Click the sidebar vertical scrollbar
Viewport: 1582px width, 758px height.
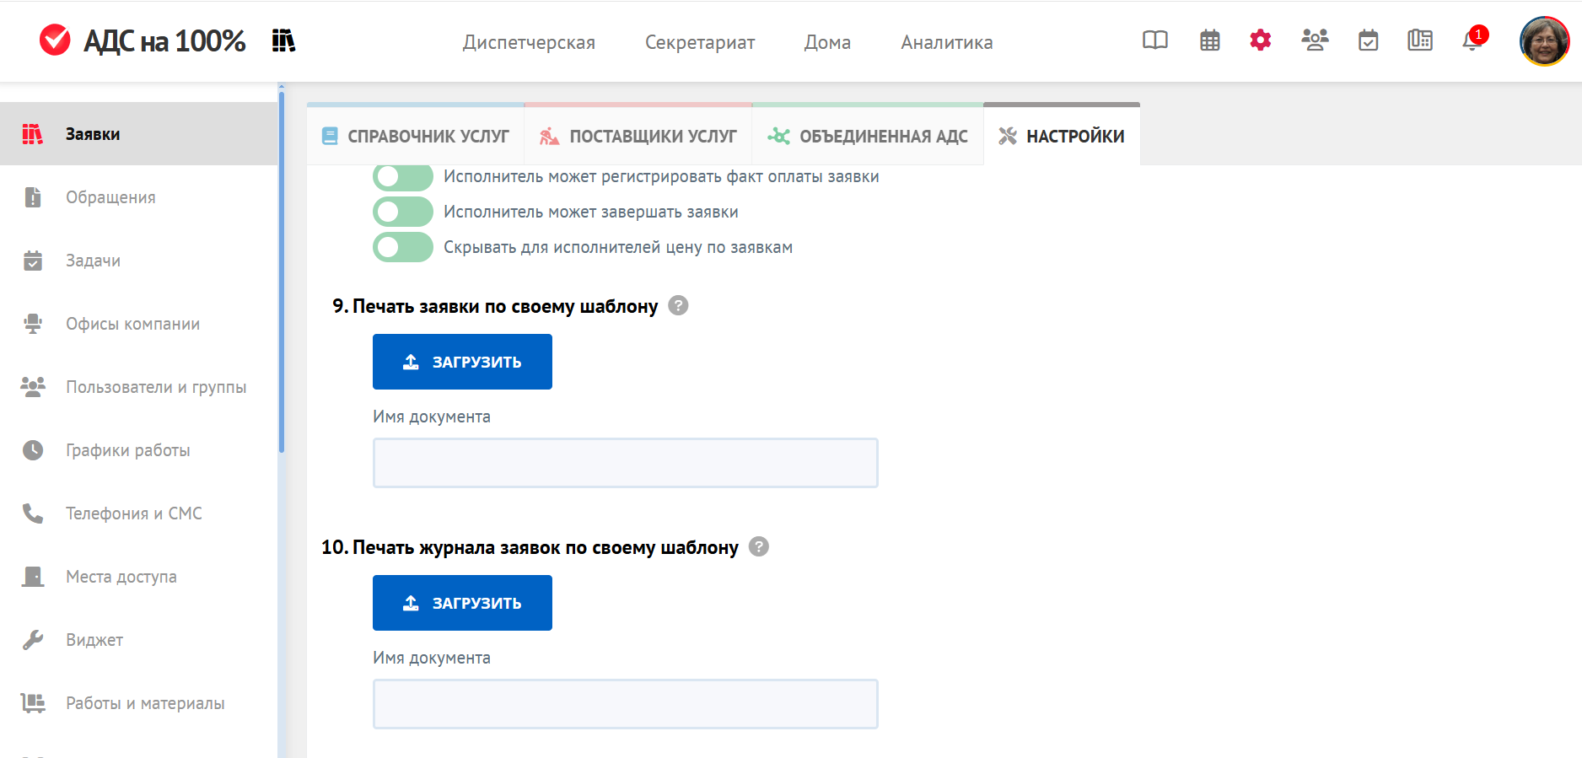(x=282, y=270)
